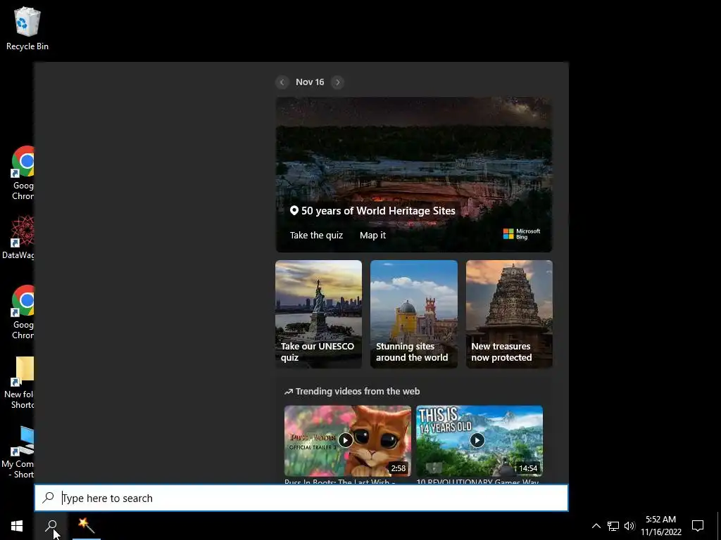721x540 pixels.
Task: Select the DataWag red desktop shortcut
Action: pos(18,238)
